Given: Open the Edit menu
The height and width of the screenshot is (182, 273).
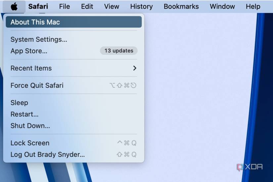Looking at the screenshot, I should [x=87, y=7].
